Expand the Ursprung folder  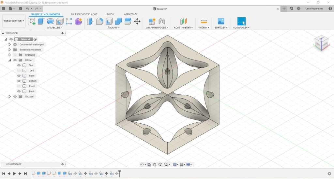[x=9, y=55]
